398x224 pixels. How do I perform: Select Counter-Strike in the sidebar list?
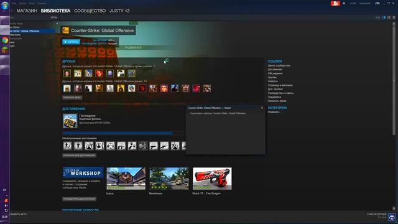15,27
